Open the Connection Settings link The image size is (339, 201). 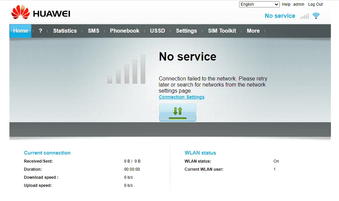pos(182,97)
